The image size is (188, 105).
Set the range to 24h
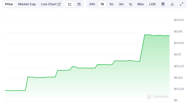[x=92, y=4]
